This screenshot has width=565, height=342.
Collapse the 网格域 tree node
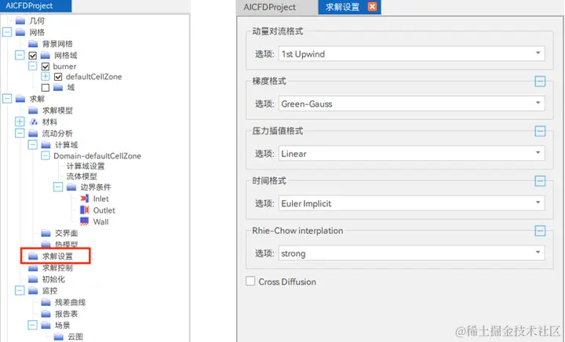coord(20,55)
